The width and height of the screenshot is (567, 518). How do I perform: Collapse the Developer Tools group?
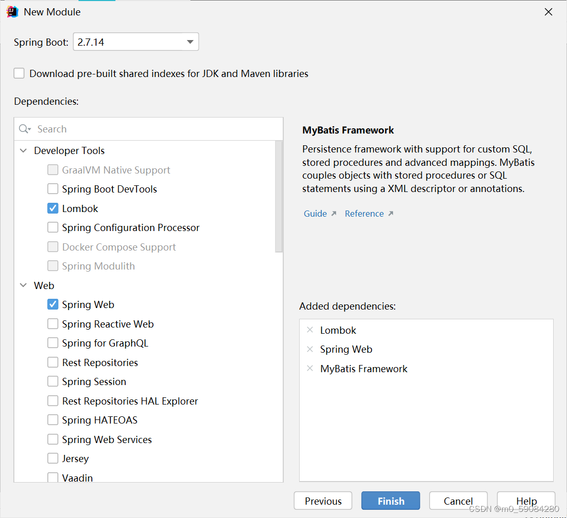coord(23,150)
